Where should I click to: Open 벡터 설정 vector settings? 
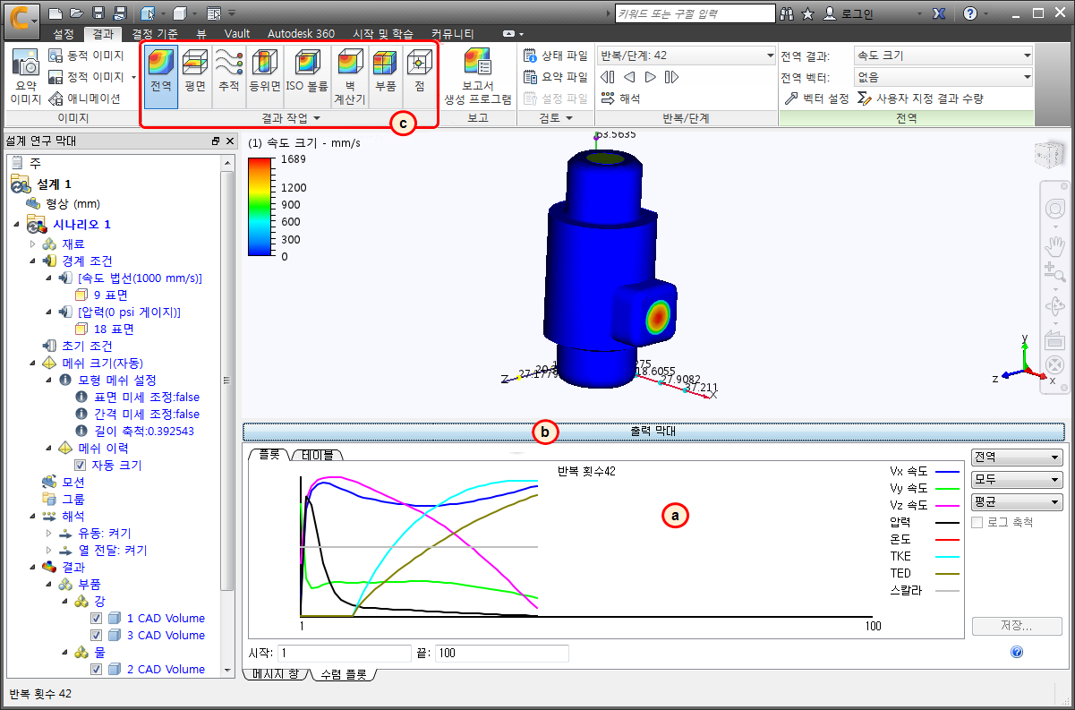816,98
